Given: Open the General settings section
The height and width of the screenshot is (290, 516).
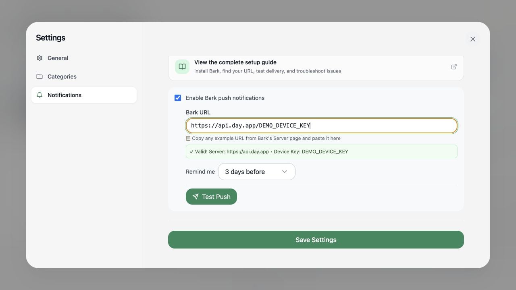Looking at the screenshot, I should (x=84, y=58).
